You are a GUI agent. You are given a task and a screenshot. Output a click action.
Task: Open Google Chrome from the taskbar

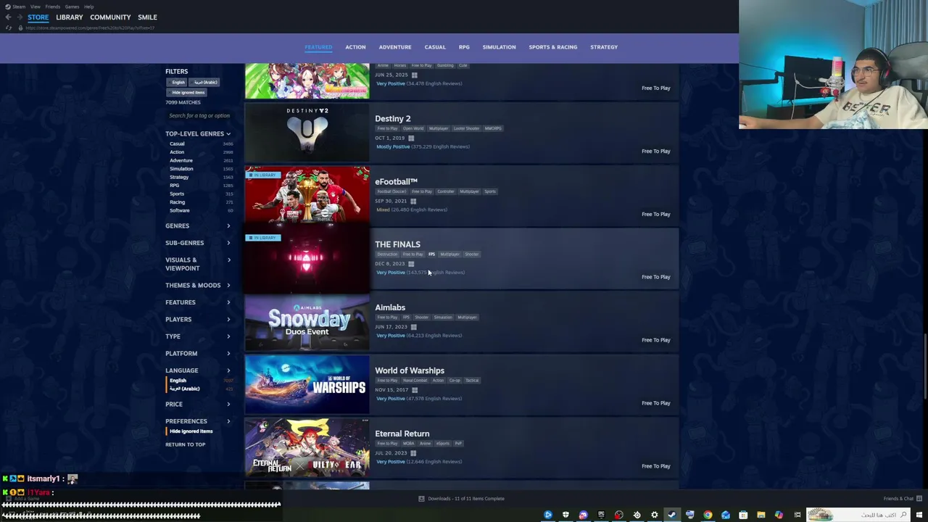708,515
